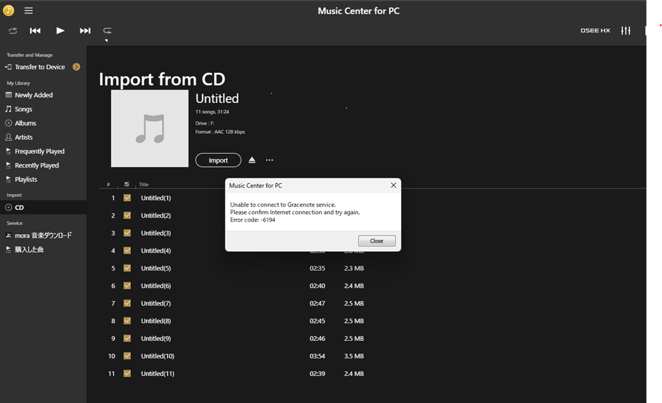The width and height of the screenshot is (662, 403).
Task: Toggle DSEE HX sound enhancement
Action: pyautogui.click(x=595, y=31)
